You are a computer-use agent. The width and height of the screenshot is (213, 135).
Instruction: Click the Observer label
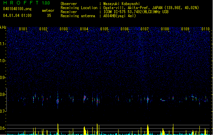(x=69, y=4)
